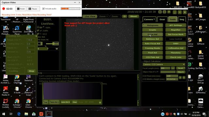
Task: Open Julian Chrome desktop shortcut
Action: (28, 103)
